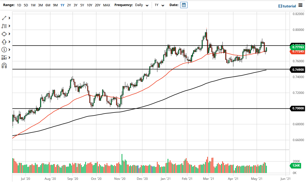Set range to 9M
Screen dimensions: 306x183
[55, 5]
